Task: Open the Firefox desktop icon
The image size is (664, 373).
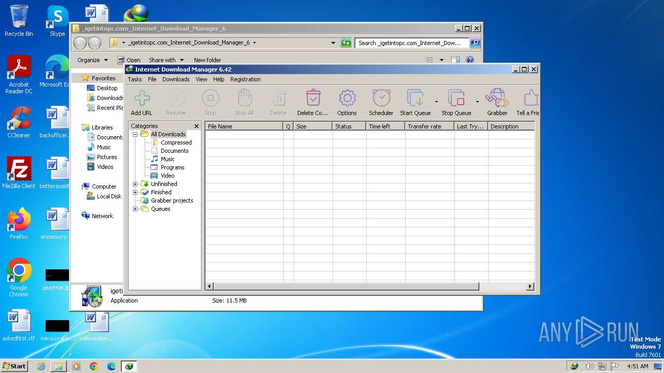Action: coord(19,224)
